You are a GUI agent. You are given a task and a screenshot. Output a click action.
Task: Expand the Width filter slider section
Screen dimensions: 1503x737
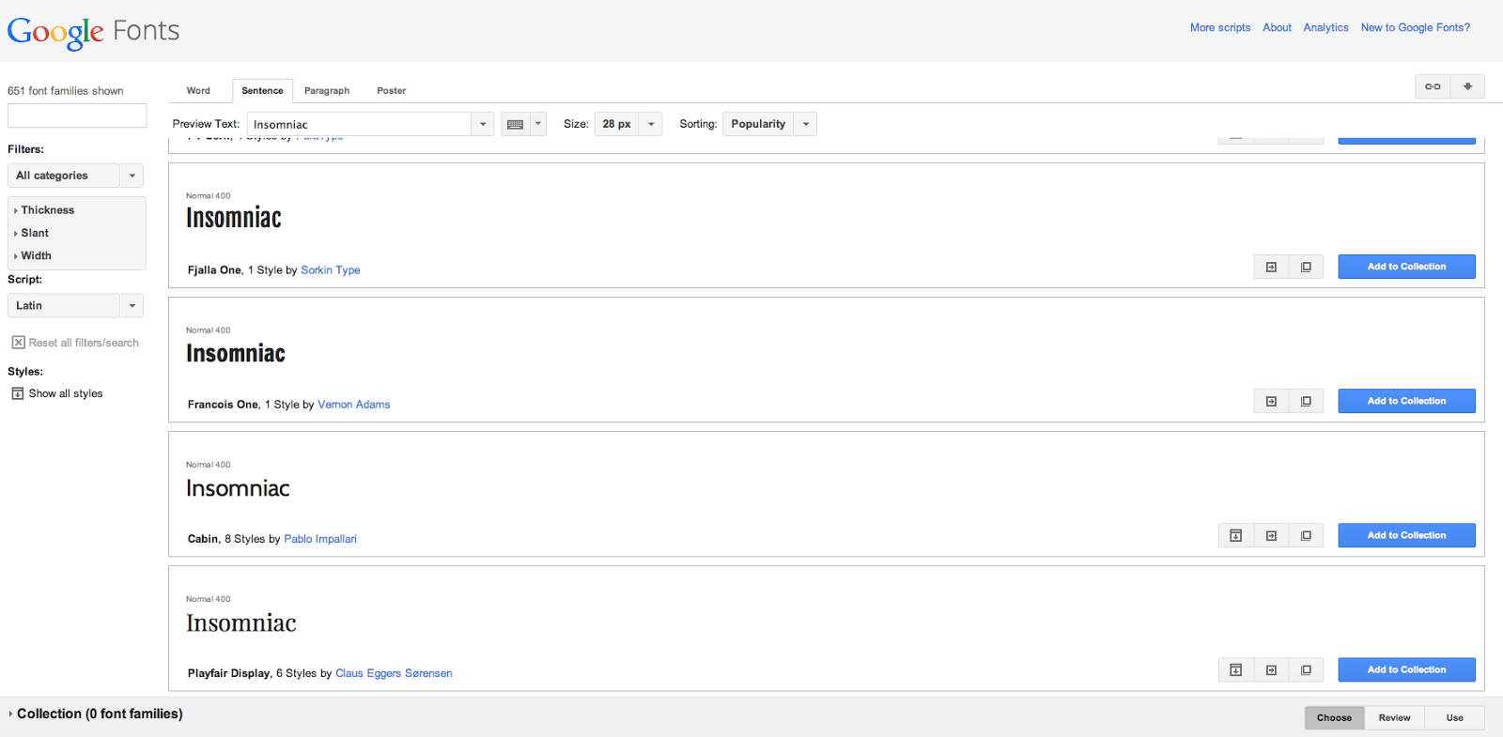[x=36, y=255]
